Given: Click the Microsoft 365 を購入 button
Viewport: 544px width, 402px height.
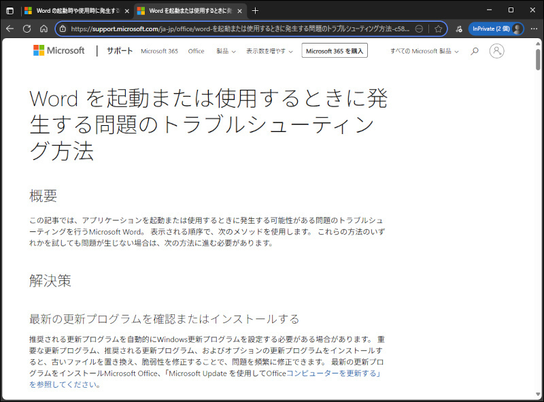Looking at the screenshot, I should click(x=335, y=51).
